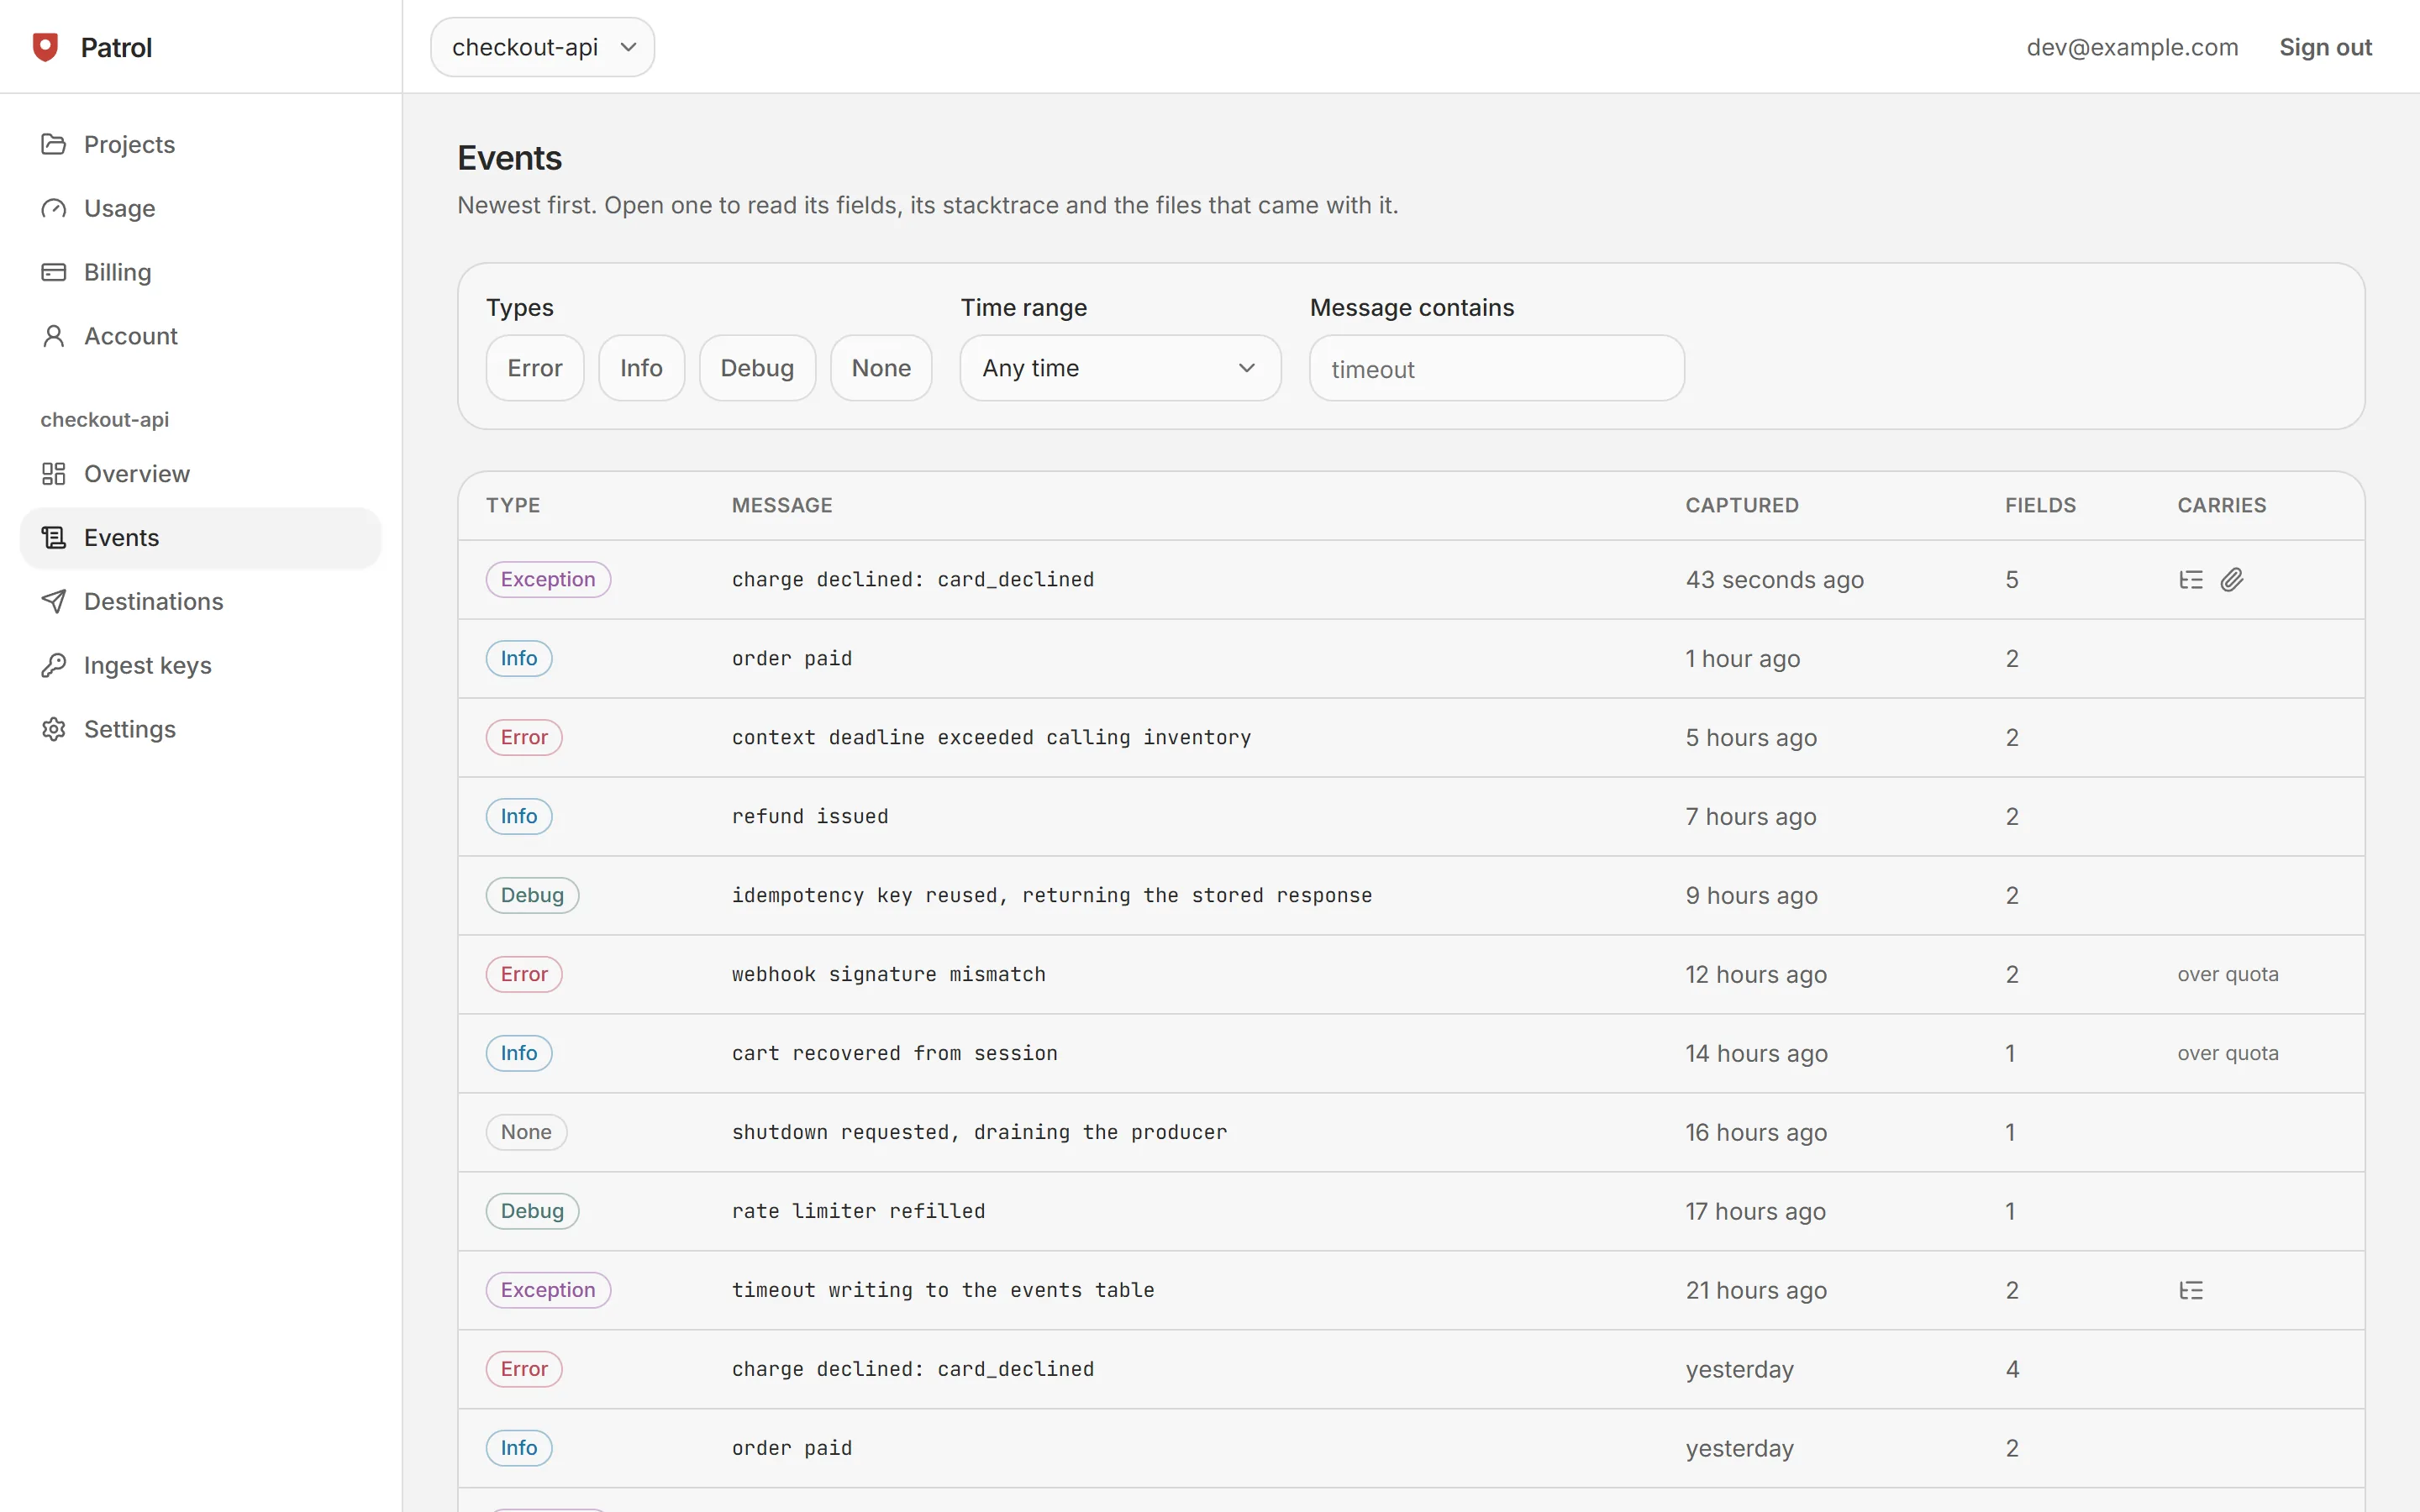Click attachment paperclip icon on card_declined exception row

tap(2232, 580)
